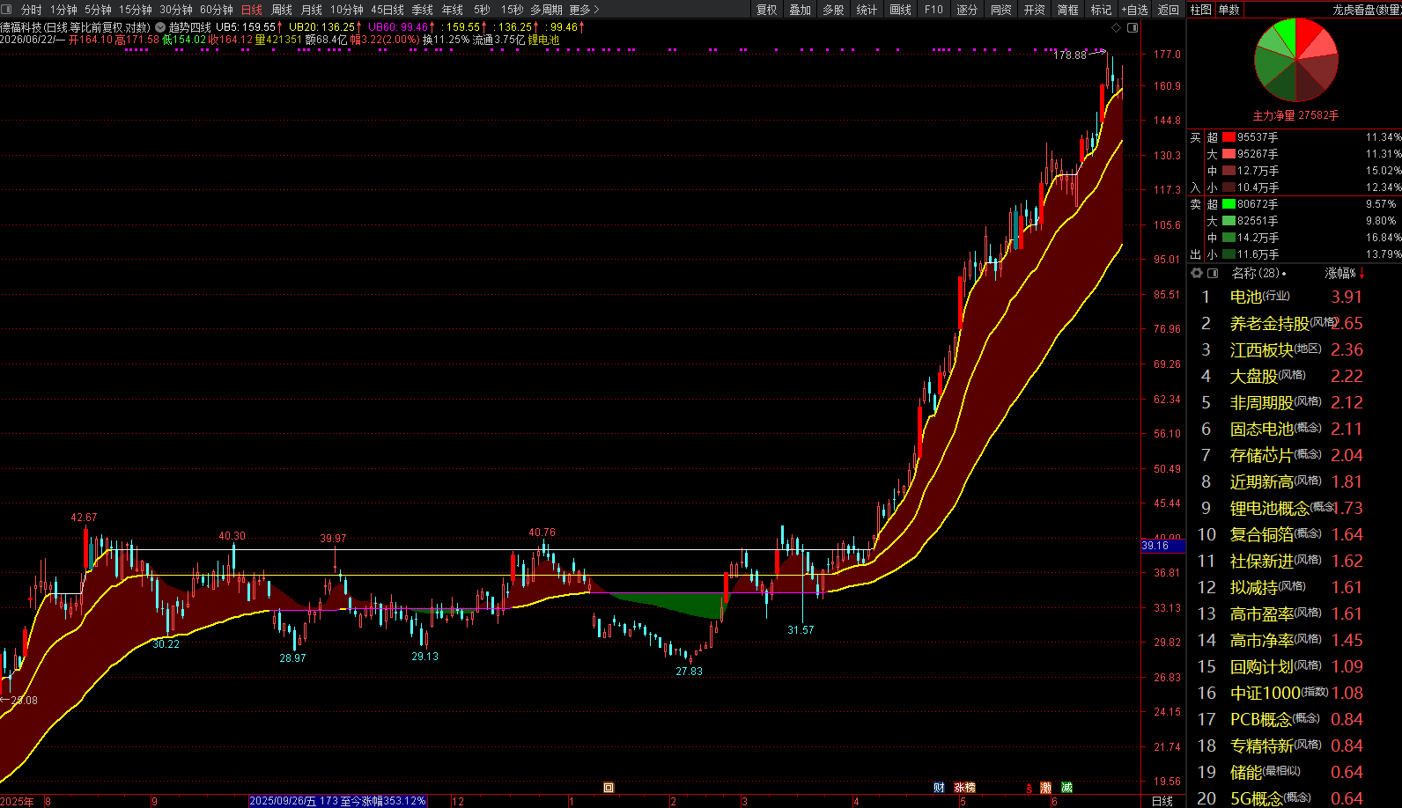1402x808 pixels.
Task: Click the 叠加 overlay button
Action: point(800,10)
